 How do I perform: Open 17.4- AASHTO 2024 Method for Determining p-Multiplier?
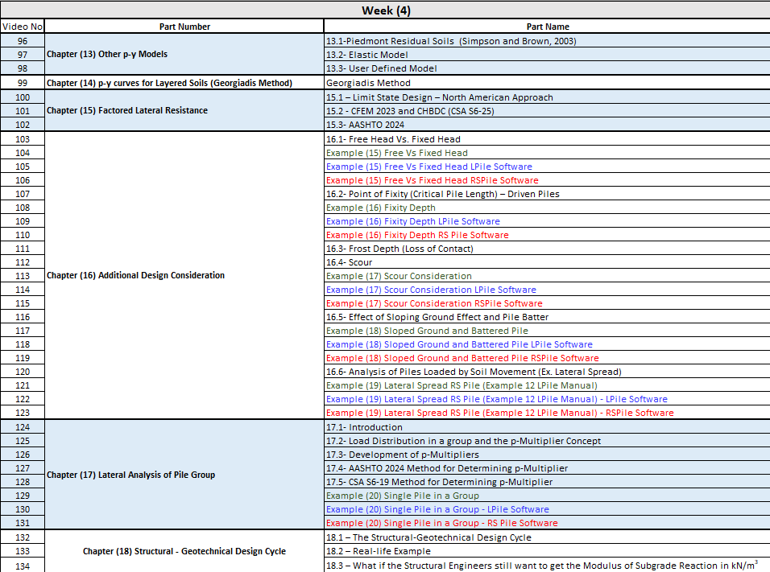tap(446, 468)
